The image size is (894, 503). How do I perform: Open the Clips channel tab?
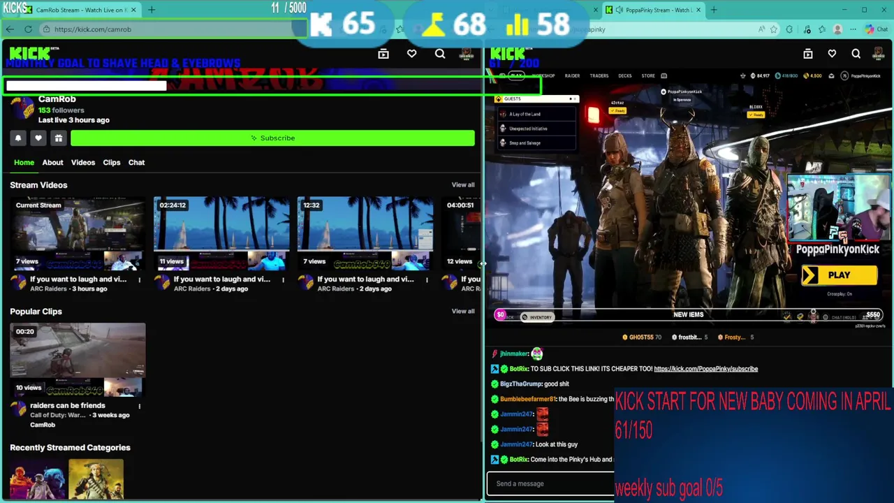point(112,163)
